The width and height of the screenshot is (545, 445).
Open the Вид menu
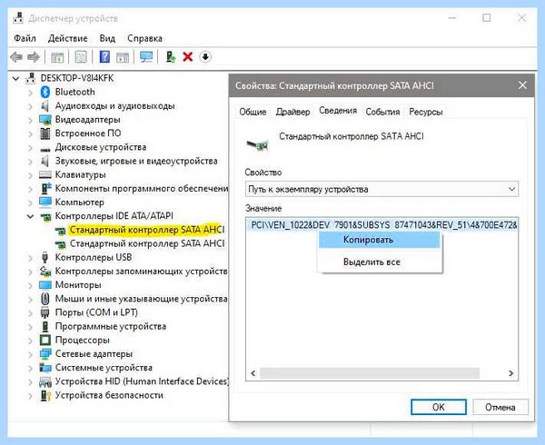coord(107,38)
